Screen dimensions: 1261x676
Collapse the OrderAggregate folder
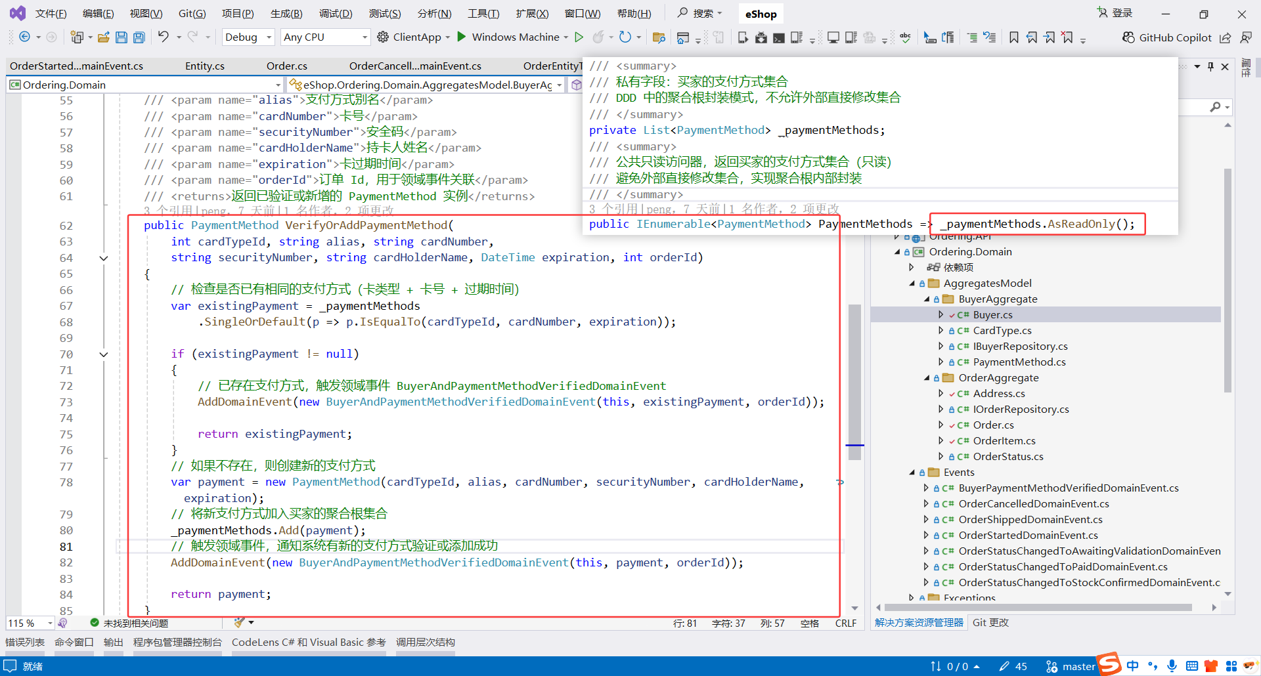[927, 378]
